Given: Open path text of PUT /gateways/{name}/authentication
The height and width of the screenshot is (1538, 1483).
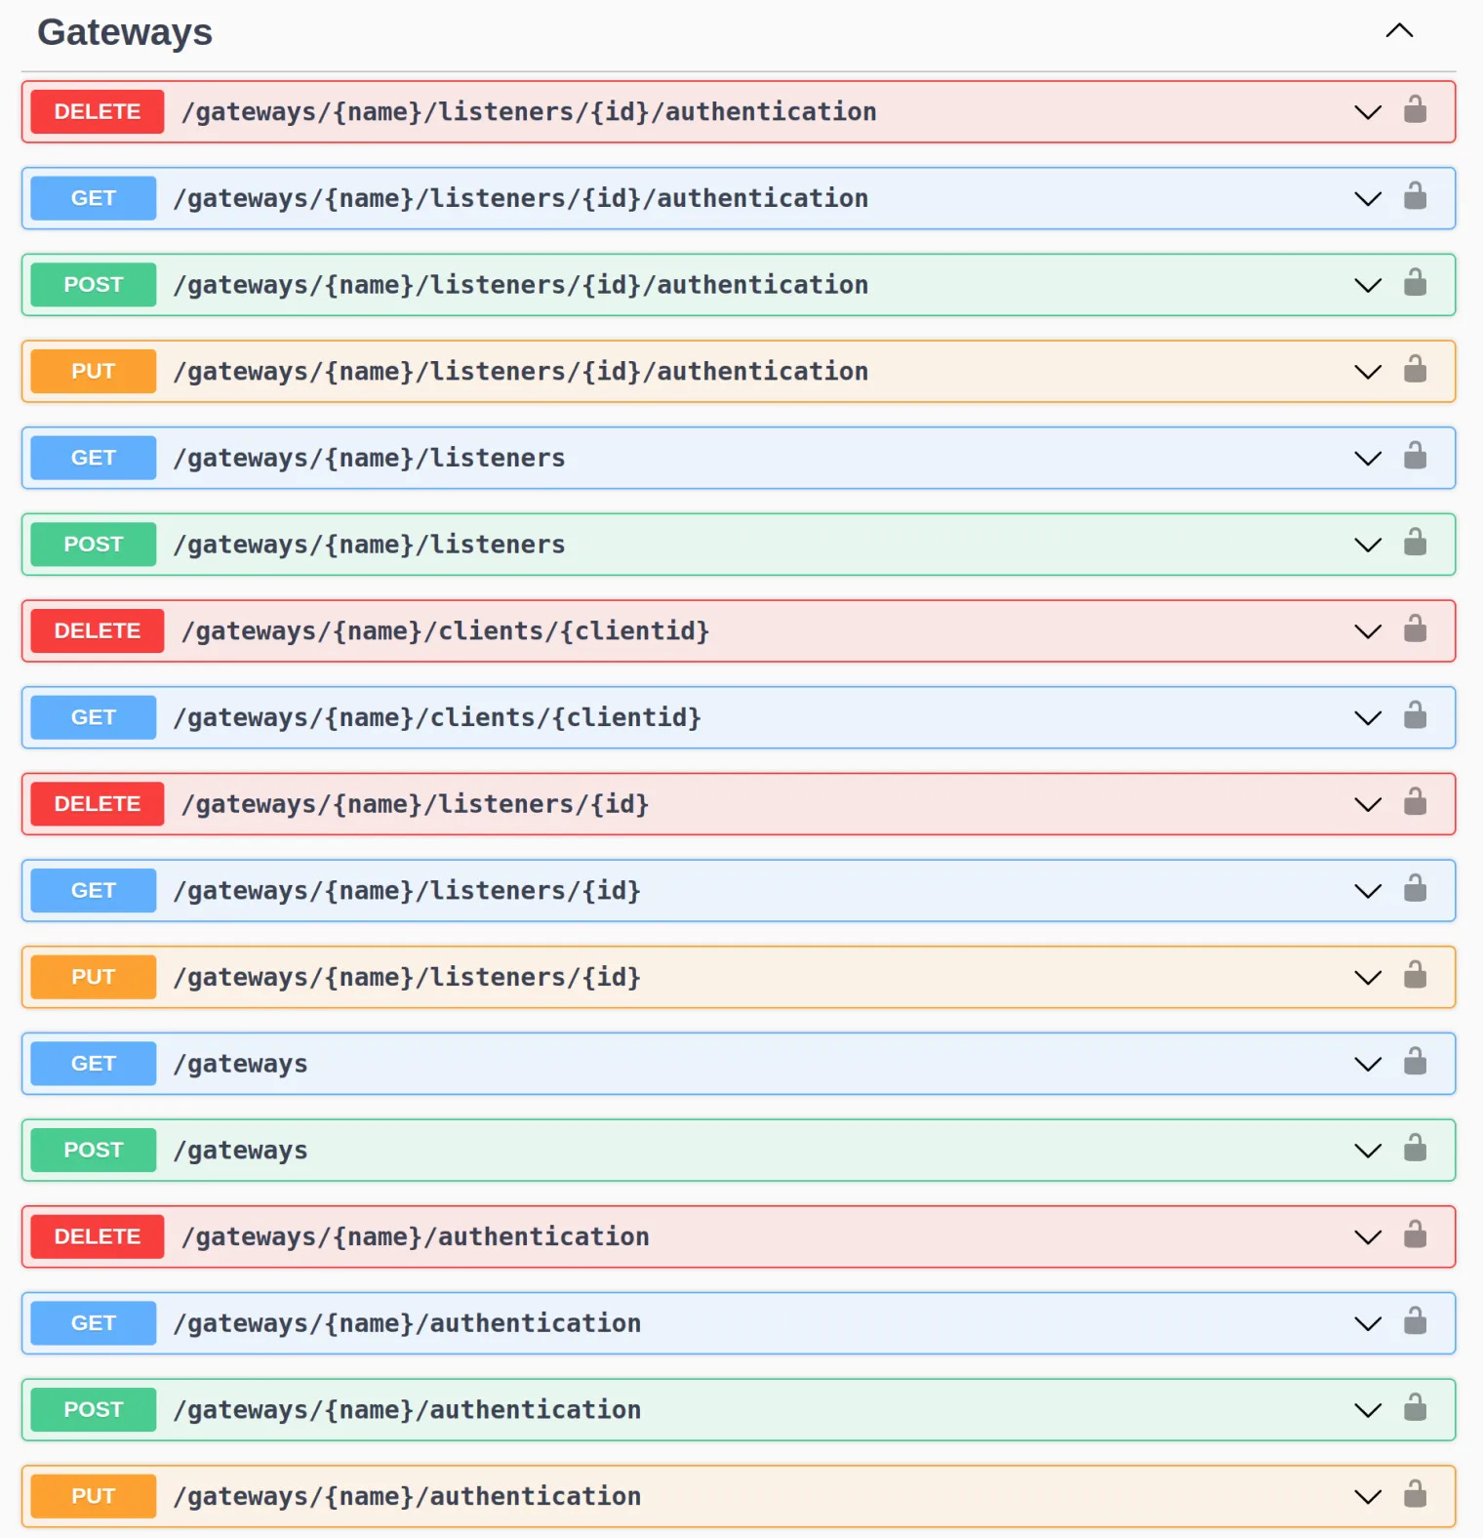Looking at the screenshot, I should [x=407, y=1497].
